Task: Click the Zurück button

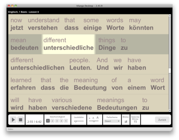Action: [162, 120]
